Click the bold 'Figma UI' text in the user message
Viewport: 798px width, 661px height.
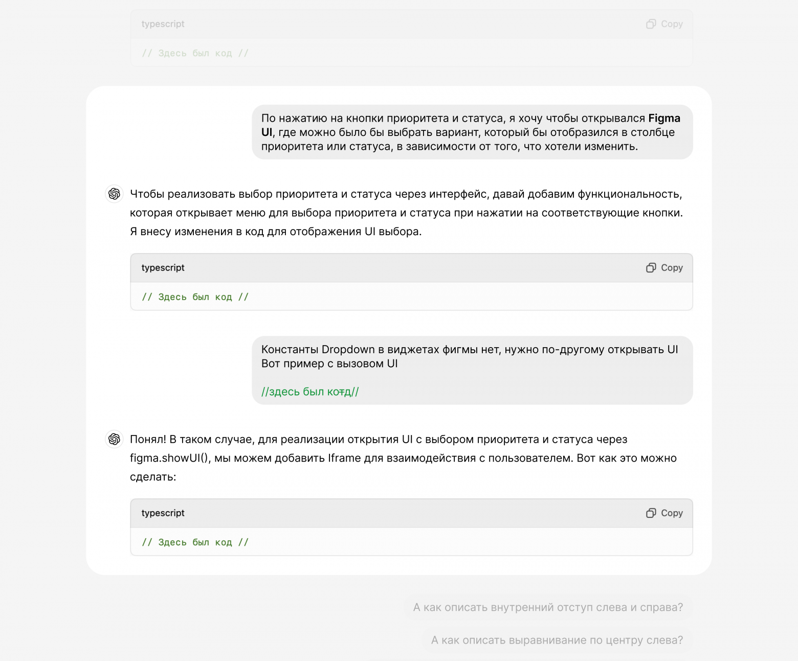664,119
